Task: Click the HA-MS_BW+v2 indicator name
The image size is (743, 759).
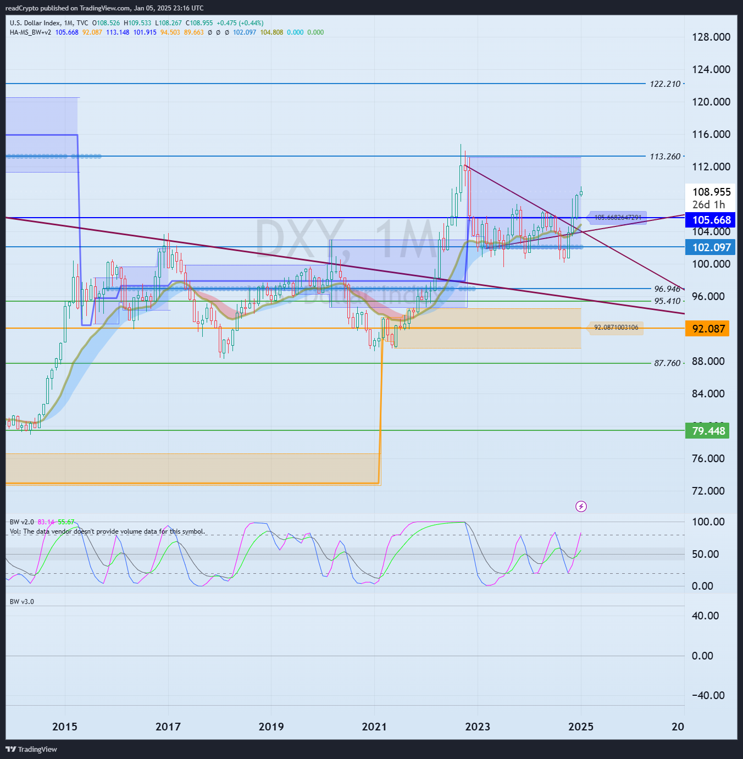Action: pyautogui.click(x=30, y=32)
